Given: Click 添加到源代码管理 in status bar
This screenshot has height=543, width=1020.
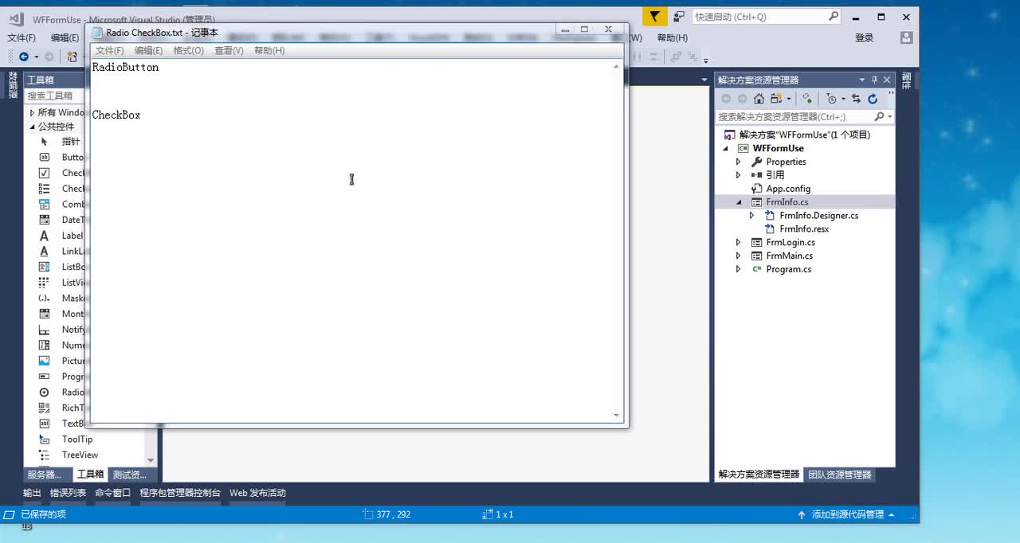Looking at the screenshot, I should tap(845, 514).
